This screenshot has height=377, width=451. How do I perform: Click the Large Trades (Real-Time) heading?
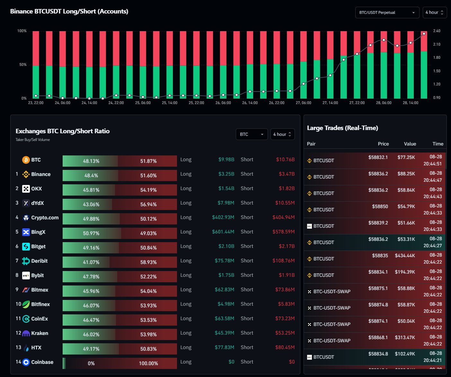(342, 128)
